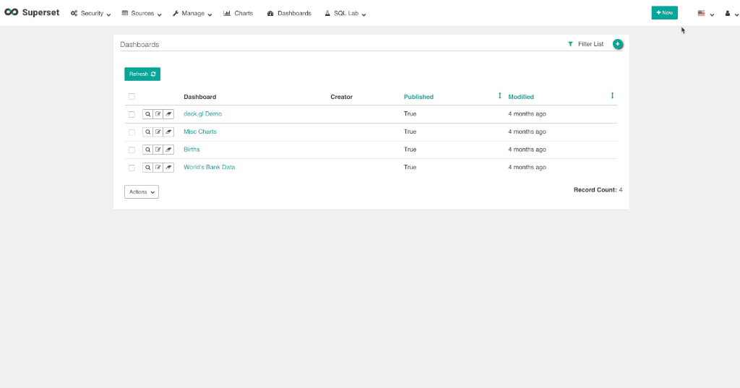740x388 pixels.
Task: Go to Charts in the navbar
Action: pyautogui.click(x=238, y=13)
